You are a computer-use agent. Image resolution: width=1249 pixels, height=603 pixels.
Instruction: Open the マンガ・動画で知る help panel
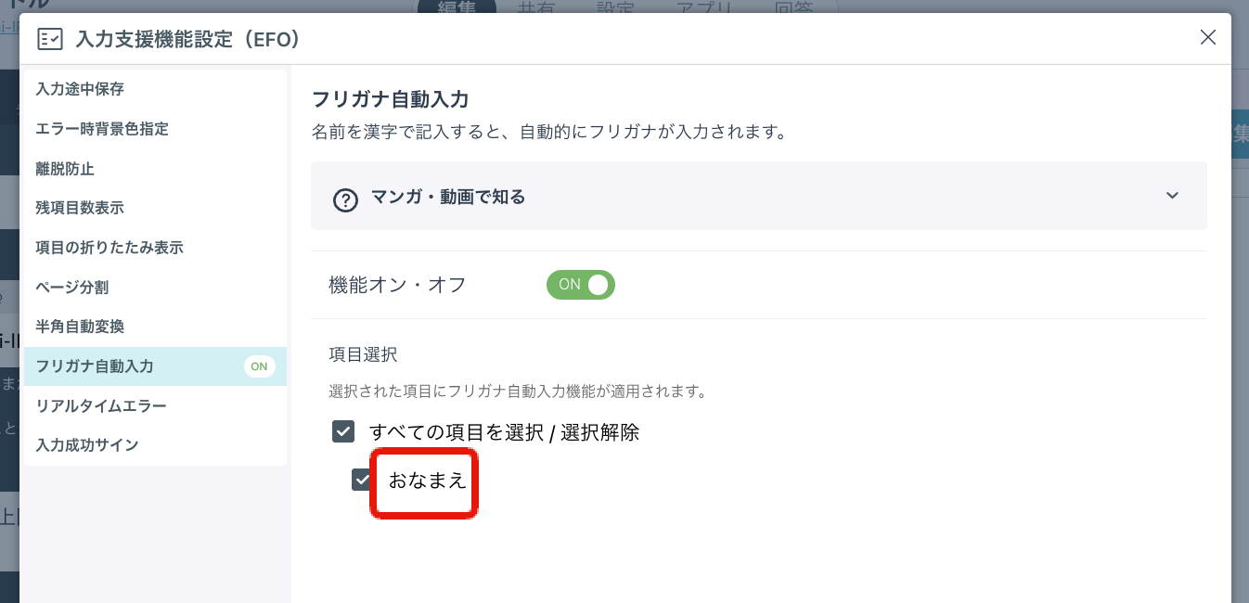click(x=758, y=197)
